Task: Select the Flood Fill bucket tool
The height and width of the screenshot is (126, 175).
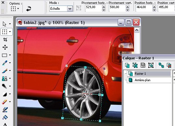Action: pyautogui.click(x=5, y=118)
